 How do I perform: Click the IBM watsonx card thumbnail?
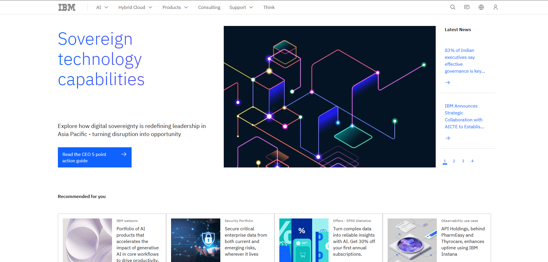tap(87, 240)
